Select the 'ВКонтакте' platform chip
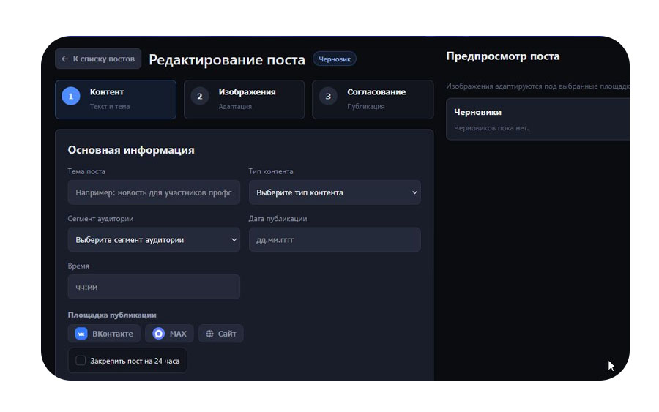659x412 pixels. pos(104,334)
